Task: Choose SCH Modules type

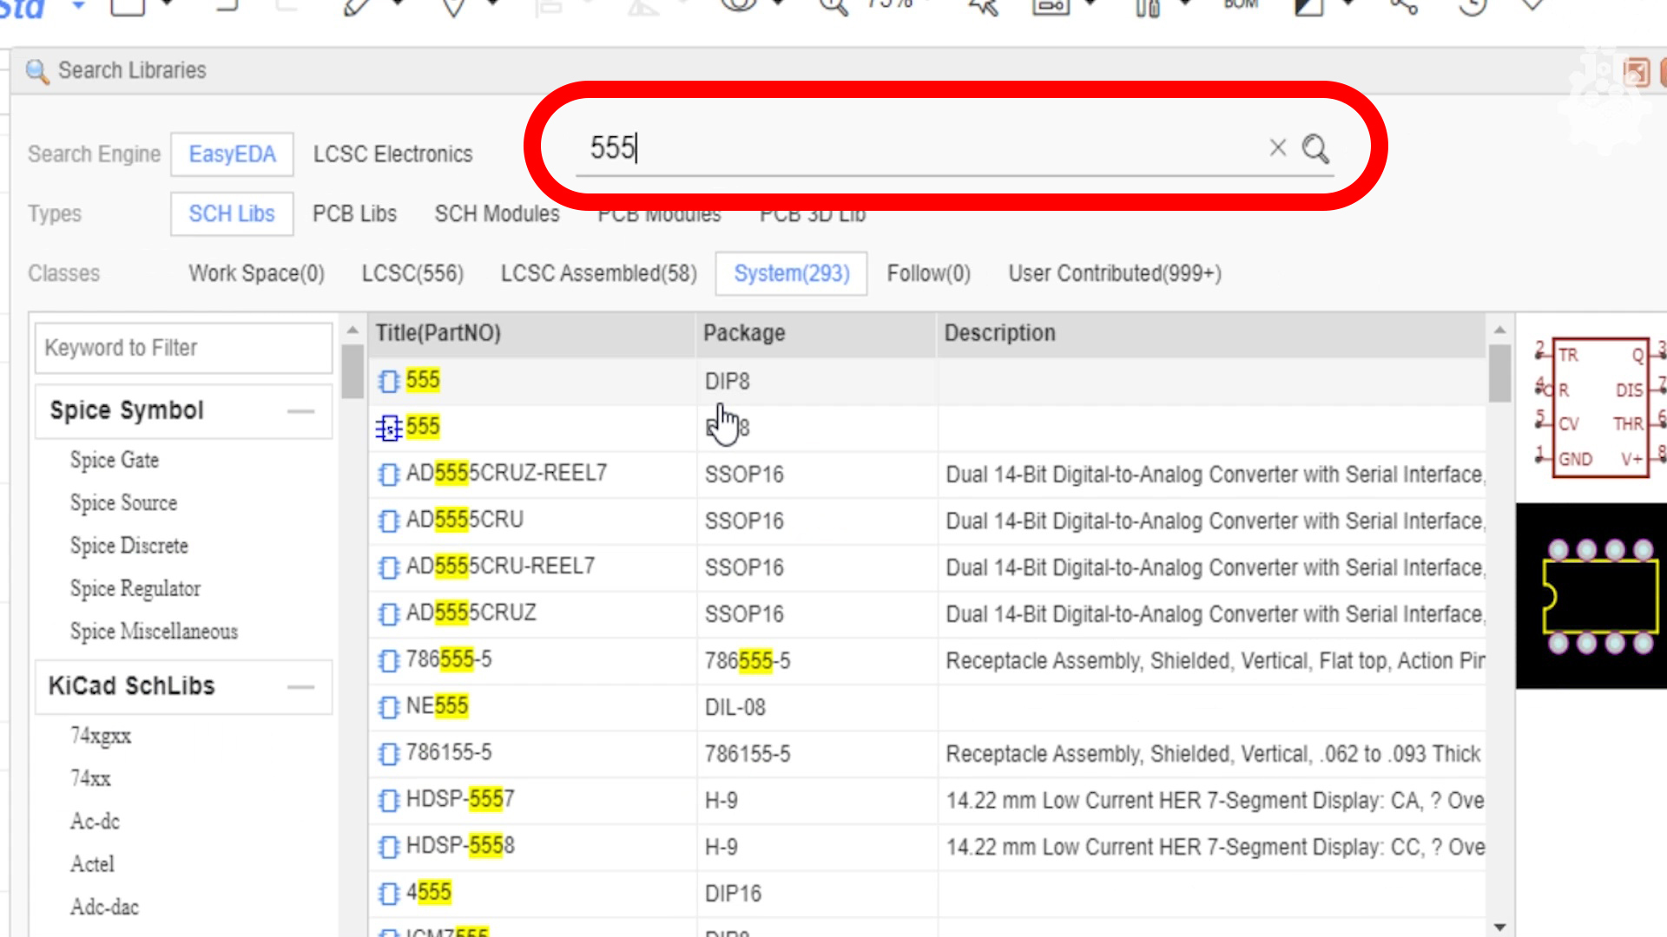Action: [497, 213]
